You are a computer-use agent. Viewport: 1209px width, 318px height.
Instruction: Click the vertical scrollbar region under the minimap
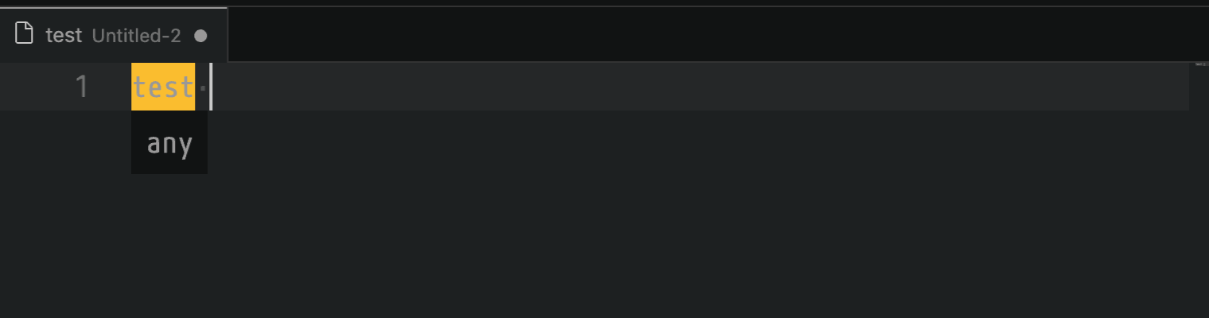click(1199, 191)
